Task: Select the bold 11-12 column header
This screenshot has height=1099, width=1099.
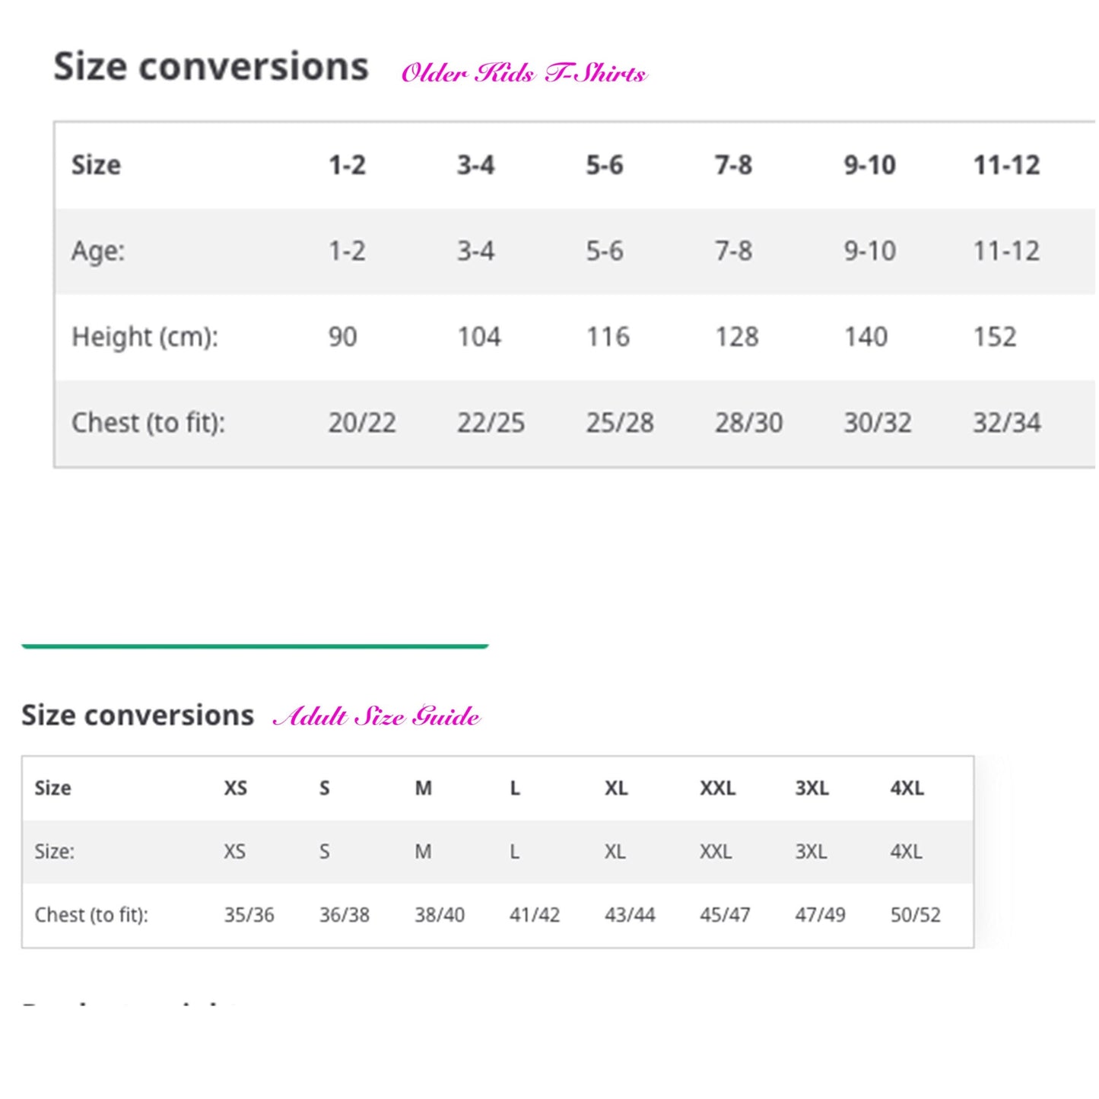Action: (x=1006, y=165)
